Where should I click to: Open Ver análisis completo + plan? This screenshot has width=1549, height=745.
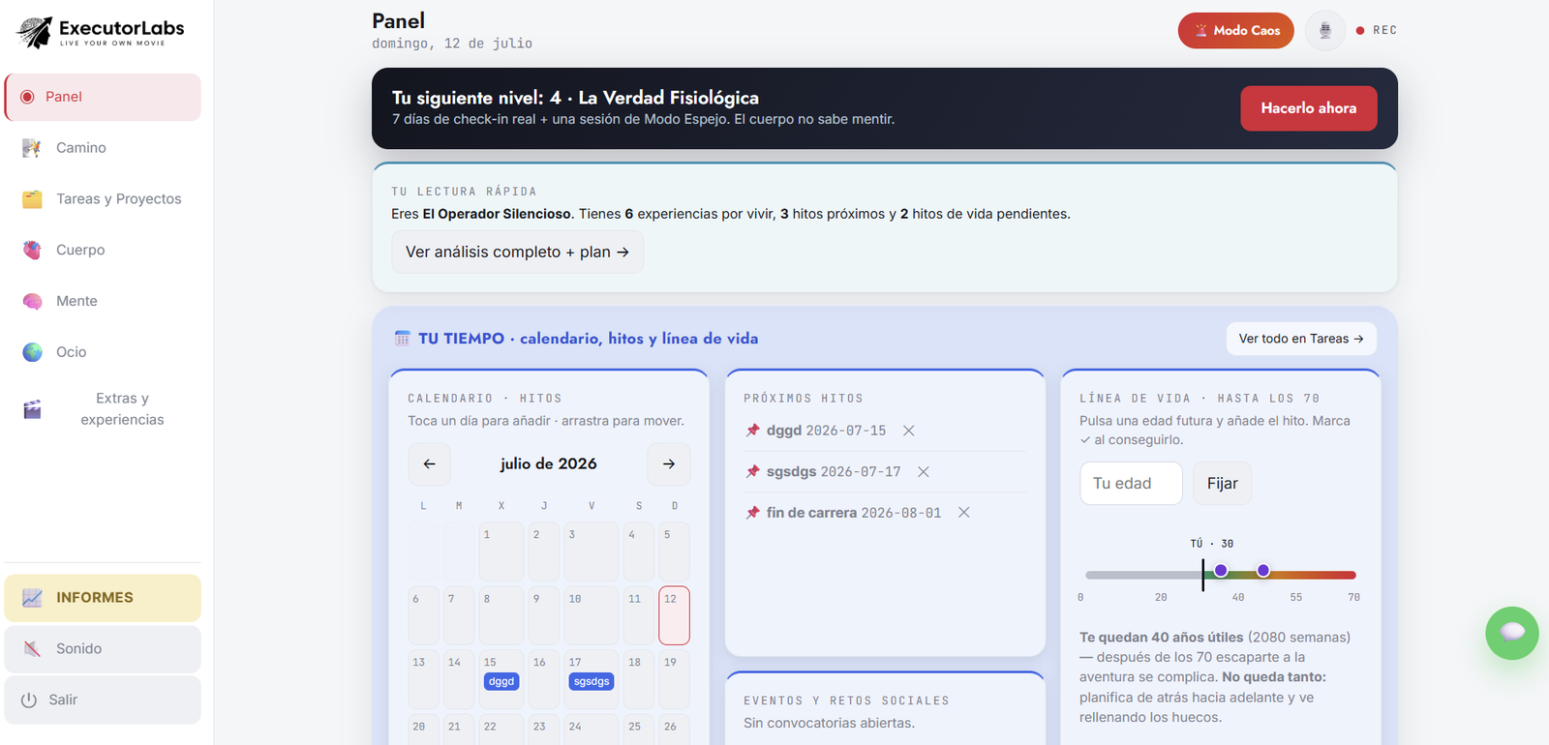(x=517, y=252)
